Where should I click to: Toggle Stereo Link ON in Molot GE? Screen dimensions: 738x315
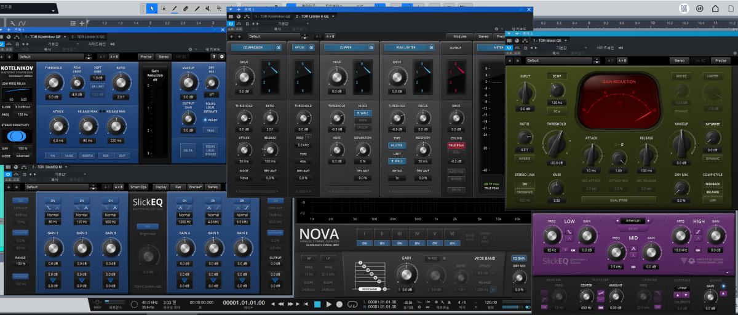[x=524, y=184]
